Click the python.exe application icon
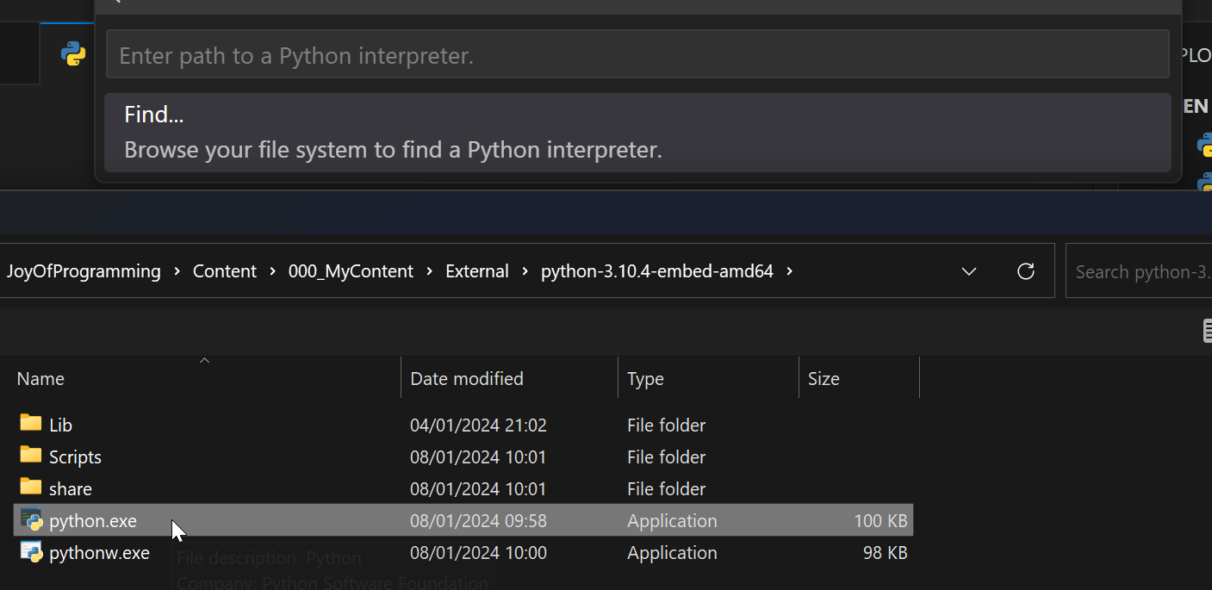The height and width of the screenshot is (590, 1212). pyautogui.click(x=32, y=520)
